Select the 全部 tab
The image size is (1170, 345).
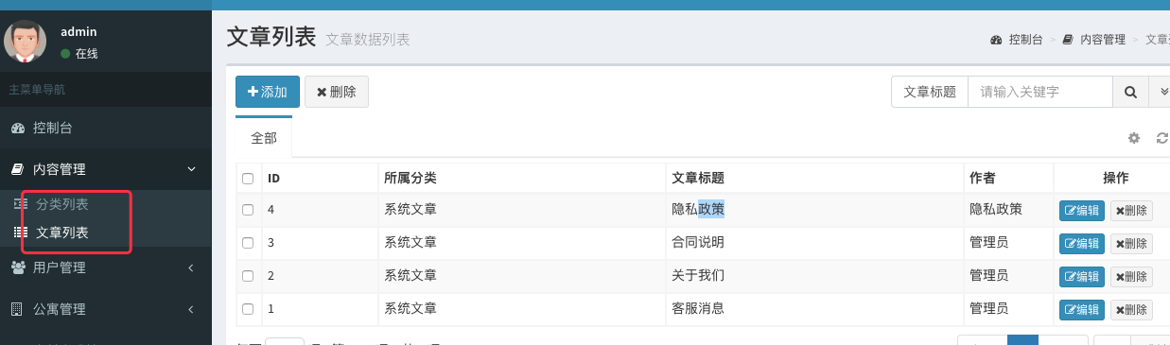[x=264, y=138]
